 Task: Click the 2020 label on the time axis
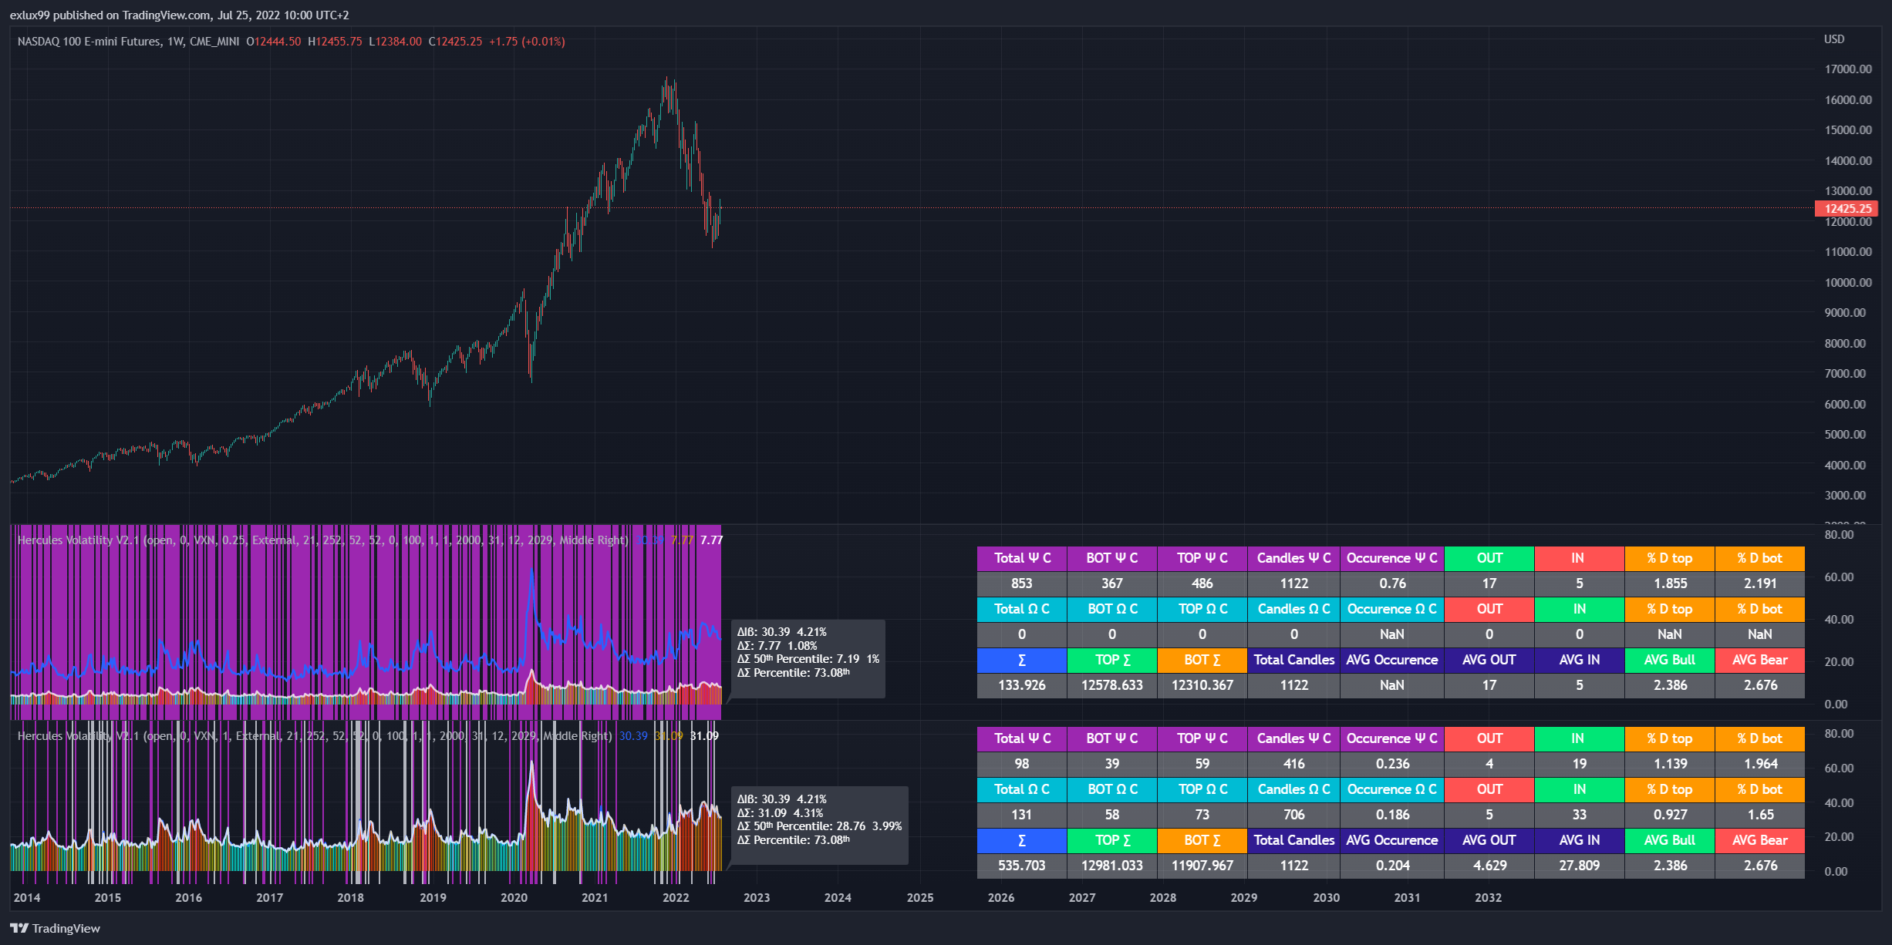pyautogui.click(x=514, y=898)
